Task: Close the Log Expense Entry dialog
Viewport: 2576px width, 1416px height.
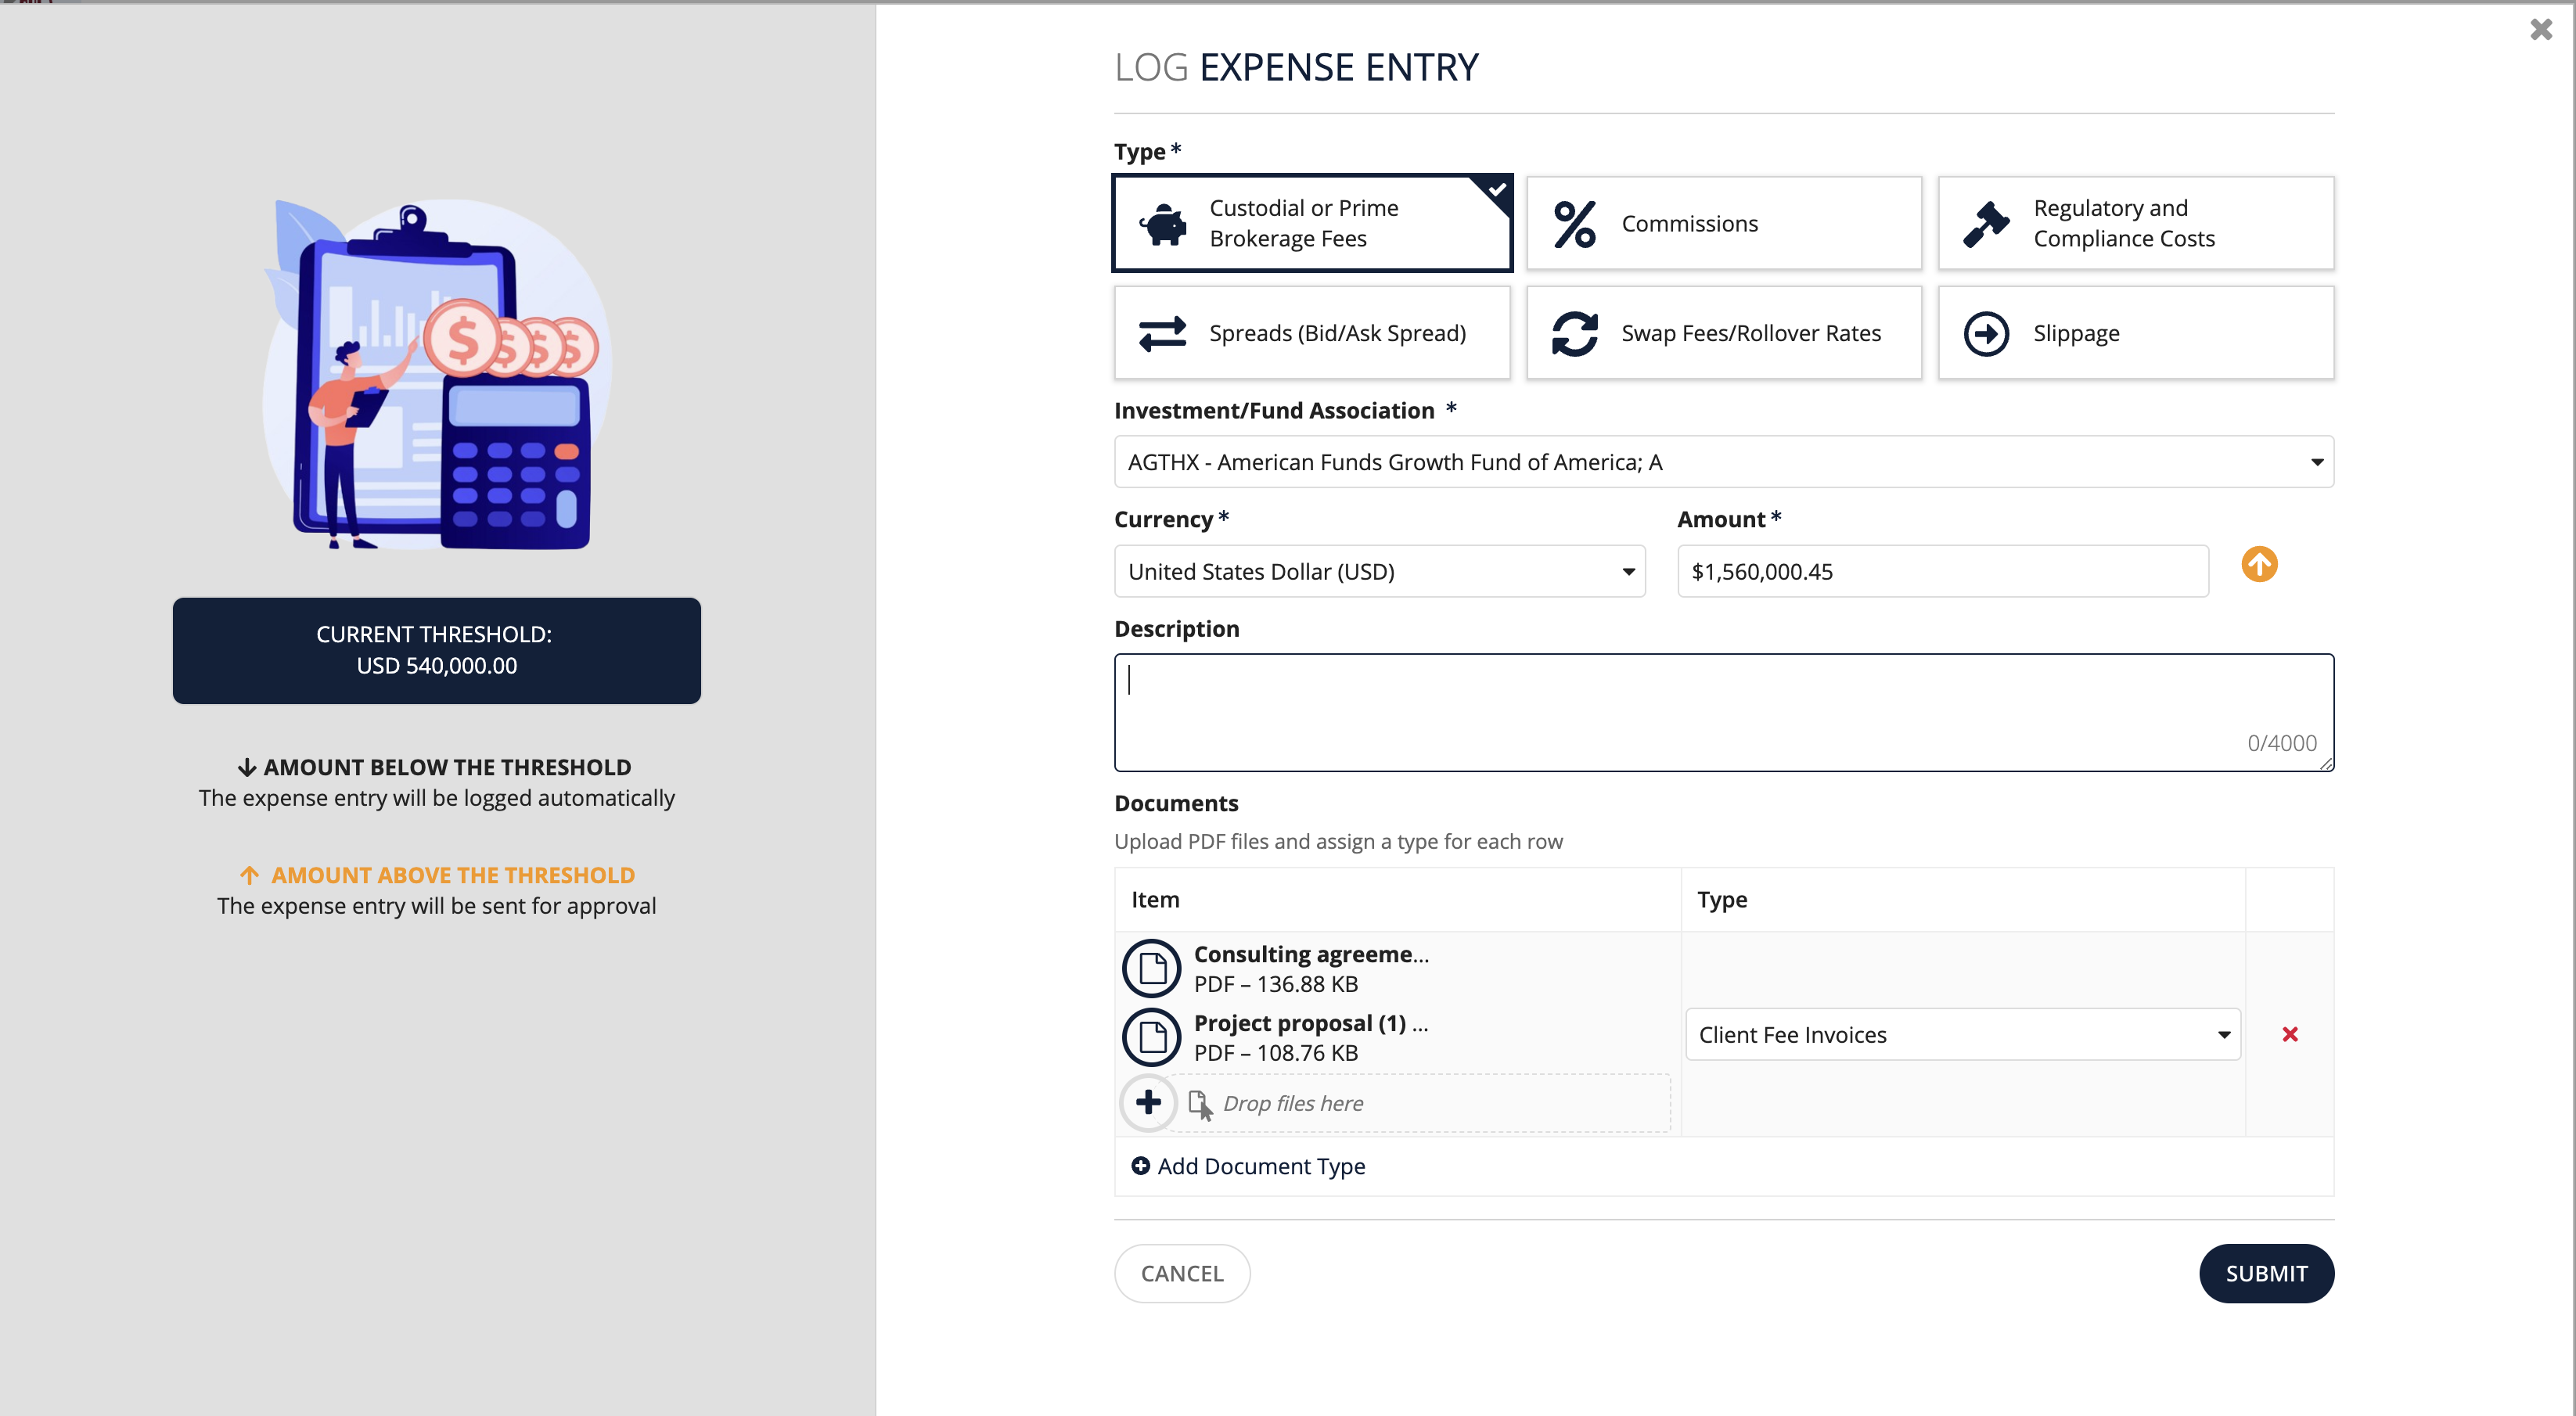Action: 2541,30
